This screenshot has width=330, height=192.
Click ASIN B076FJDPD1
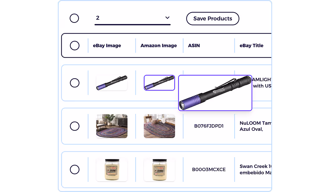point(209,126)
